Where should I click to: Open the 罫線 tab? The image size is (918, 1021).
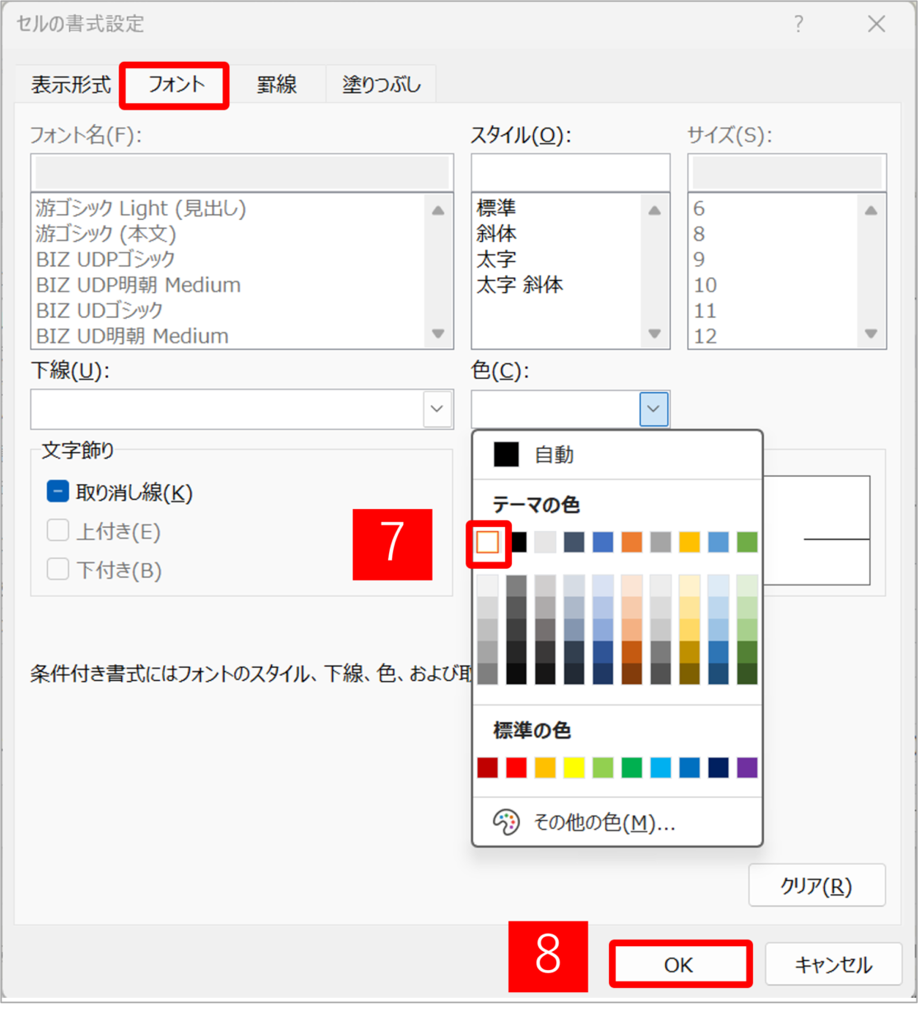pyautogui.click(x=277, y=85)
